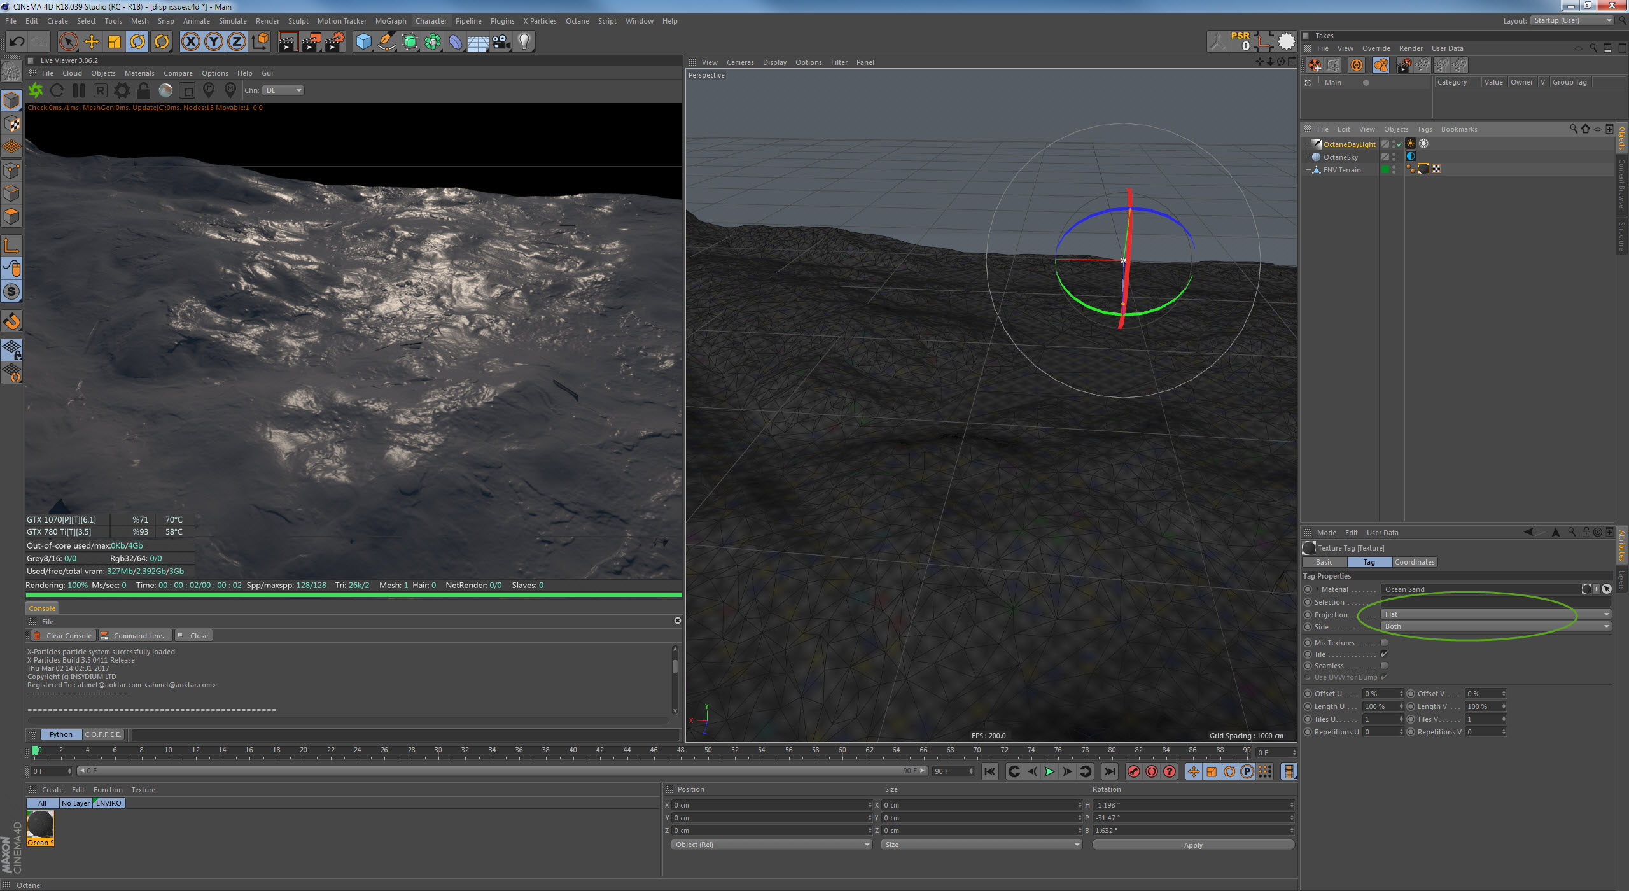Click the Pen spline tool icon
The width and height of the screenshot is (1629, 891).
(x=386, y=42)
